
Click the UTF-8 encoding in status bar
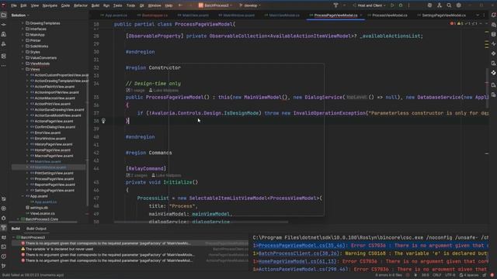tap(450, 275)
